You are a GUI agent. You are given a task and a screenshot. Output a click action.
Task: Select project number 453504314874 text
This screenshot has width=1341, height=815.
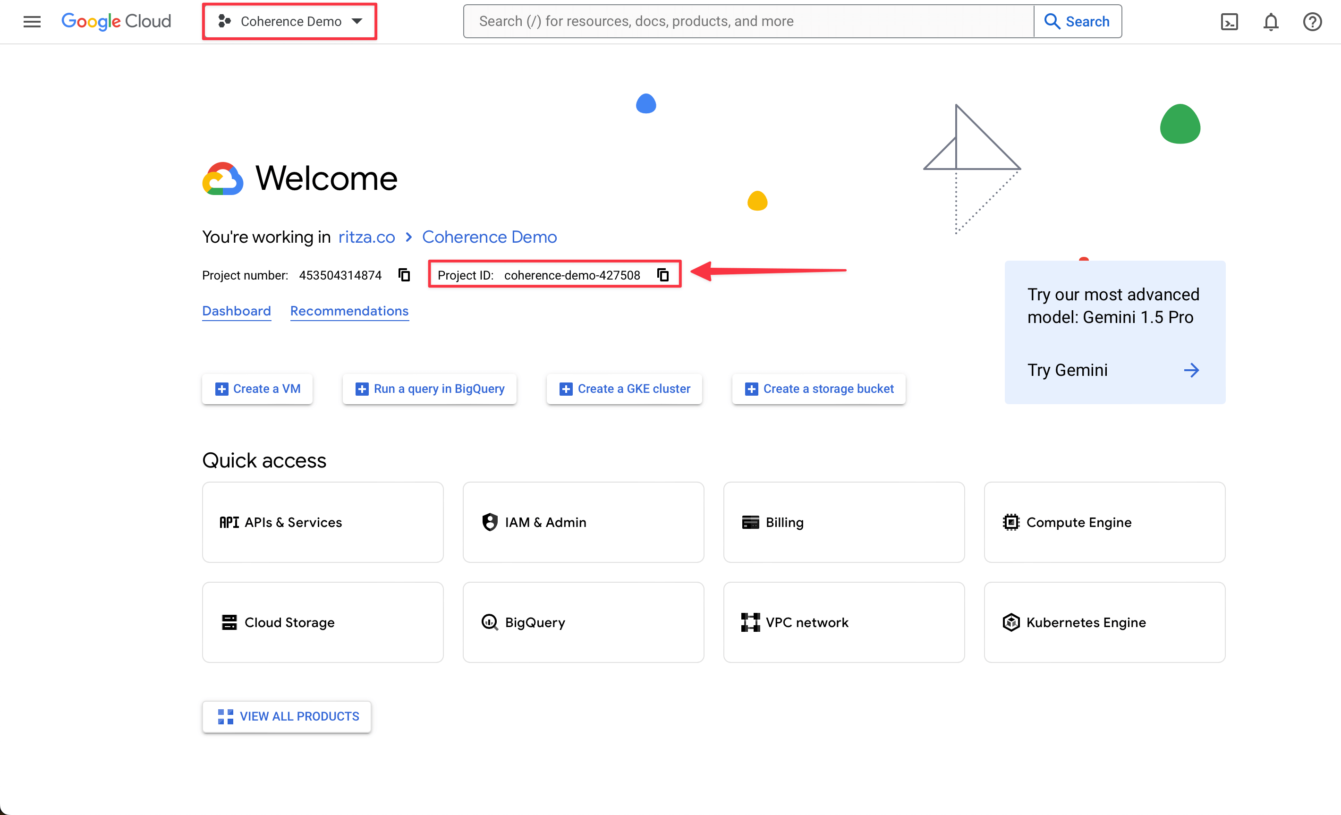[340, 275]
